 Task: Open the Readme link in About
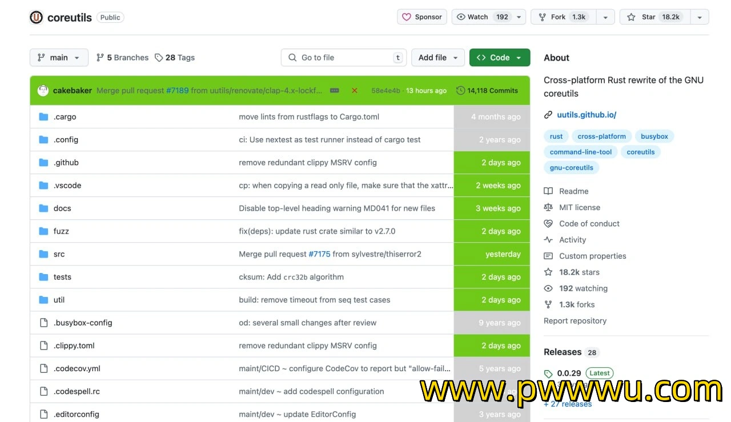point(573,191)
